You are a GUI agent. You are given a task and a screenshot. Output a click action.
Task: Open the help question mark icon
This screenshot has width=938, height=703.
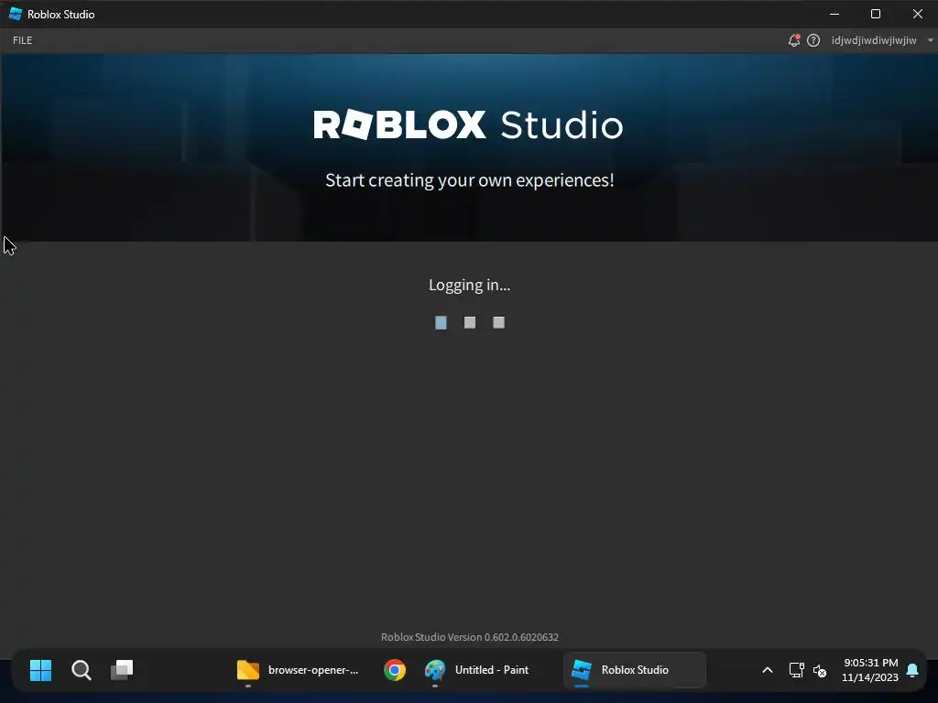(x=813, y=40)
